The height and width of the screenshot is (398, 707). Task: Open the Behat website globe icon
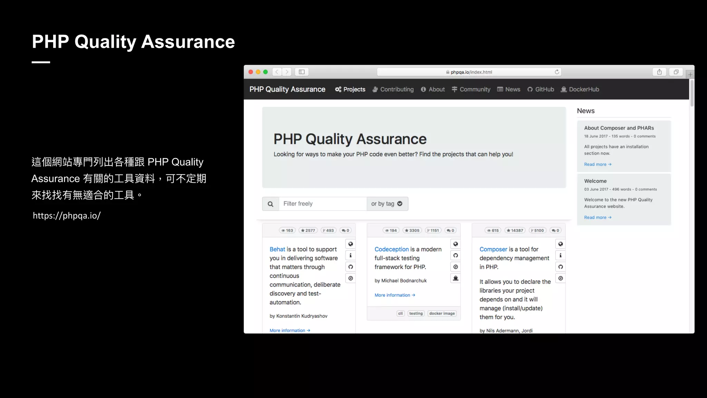350,244
